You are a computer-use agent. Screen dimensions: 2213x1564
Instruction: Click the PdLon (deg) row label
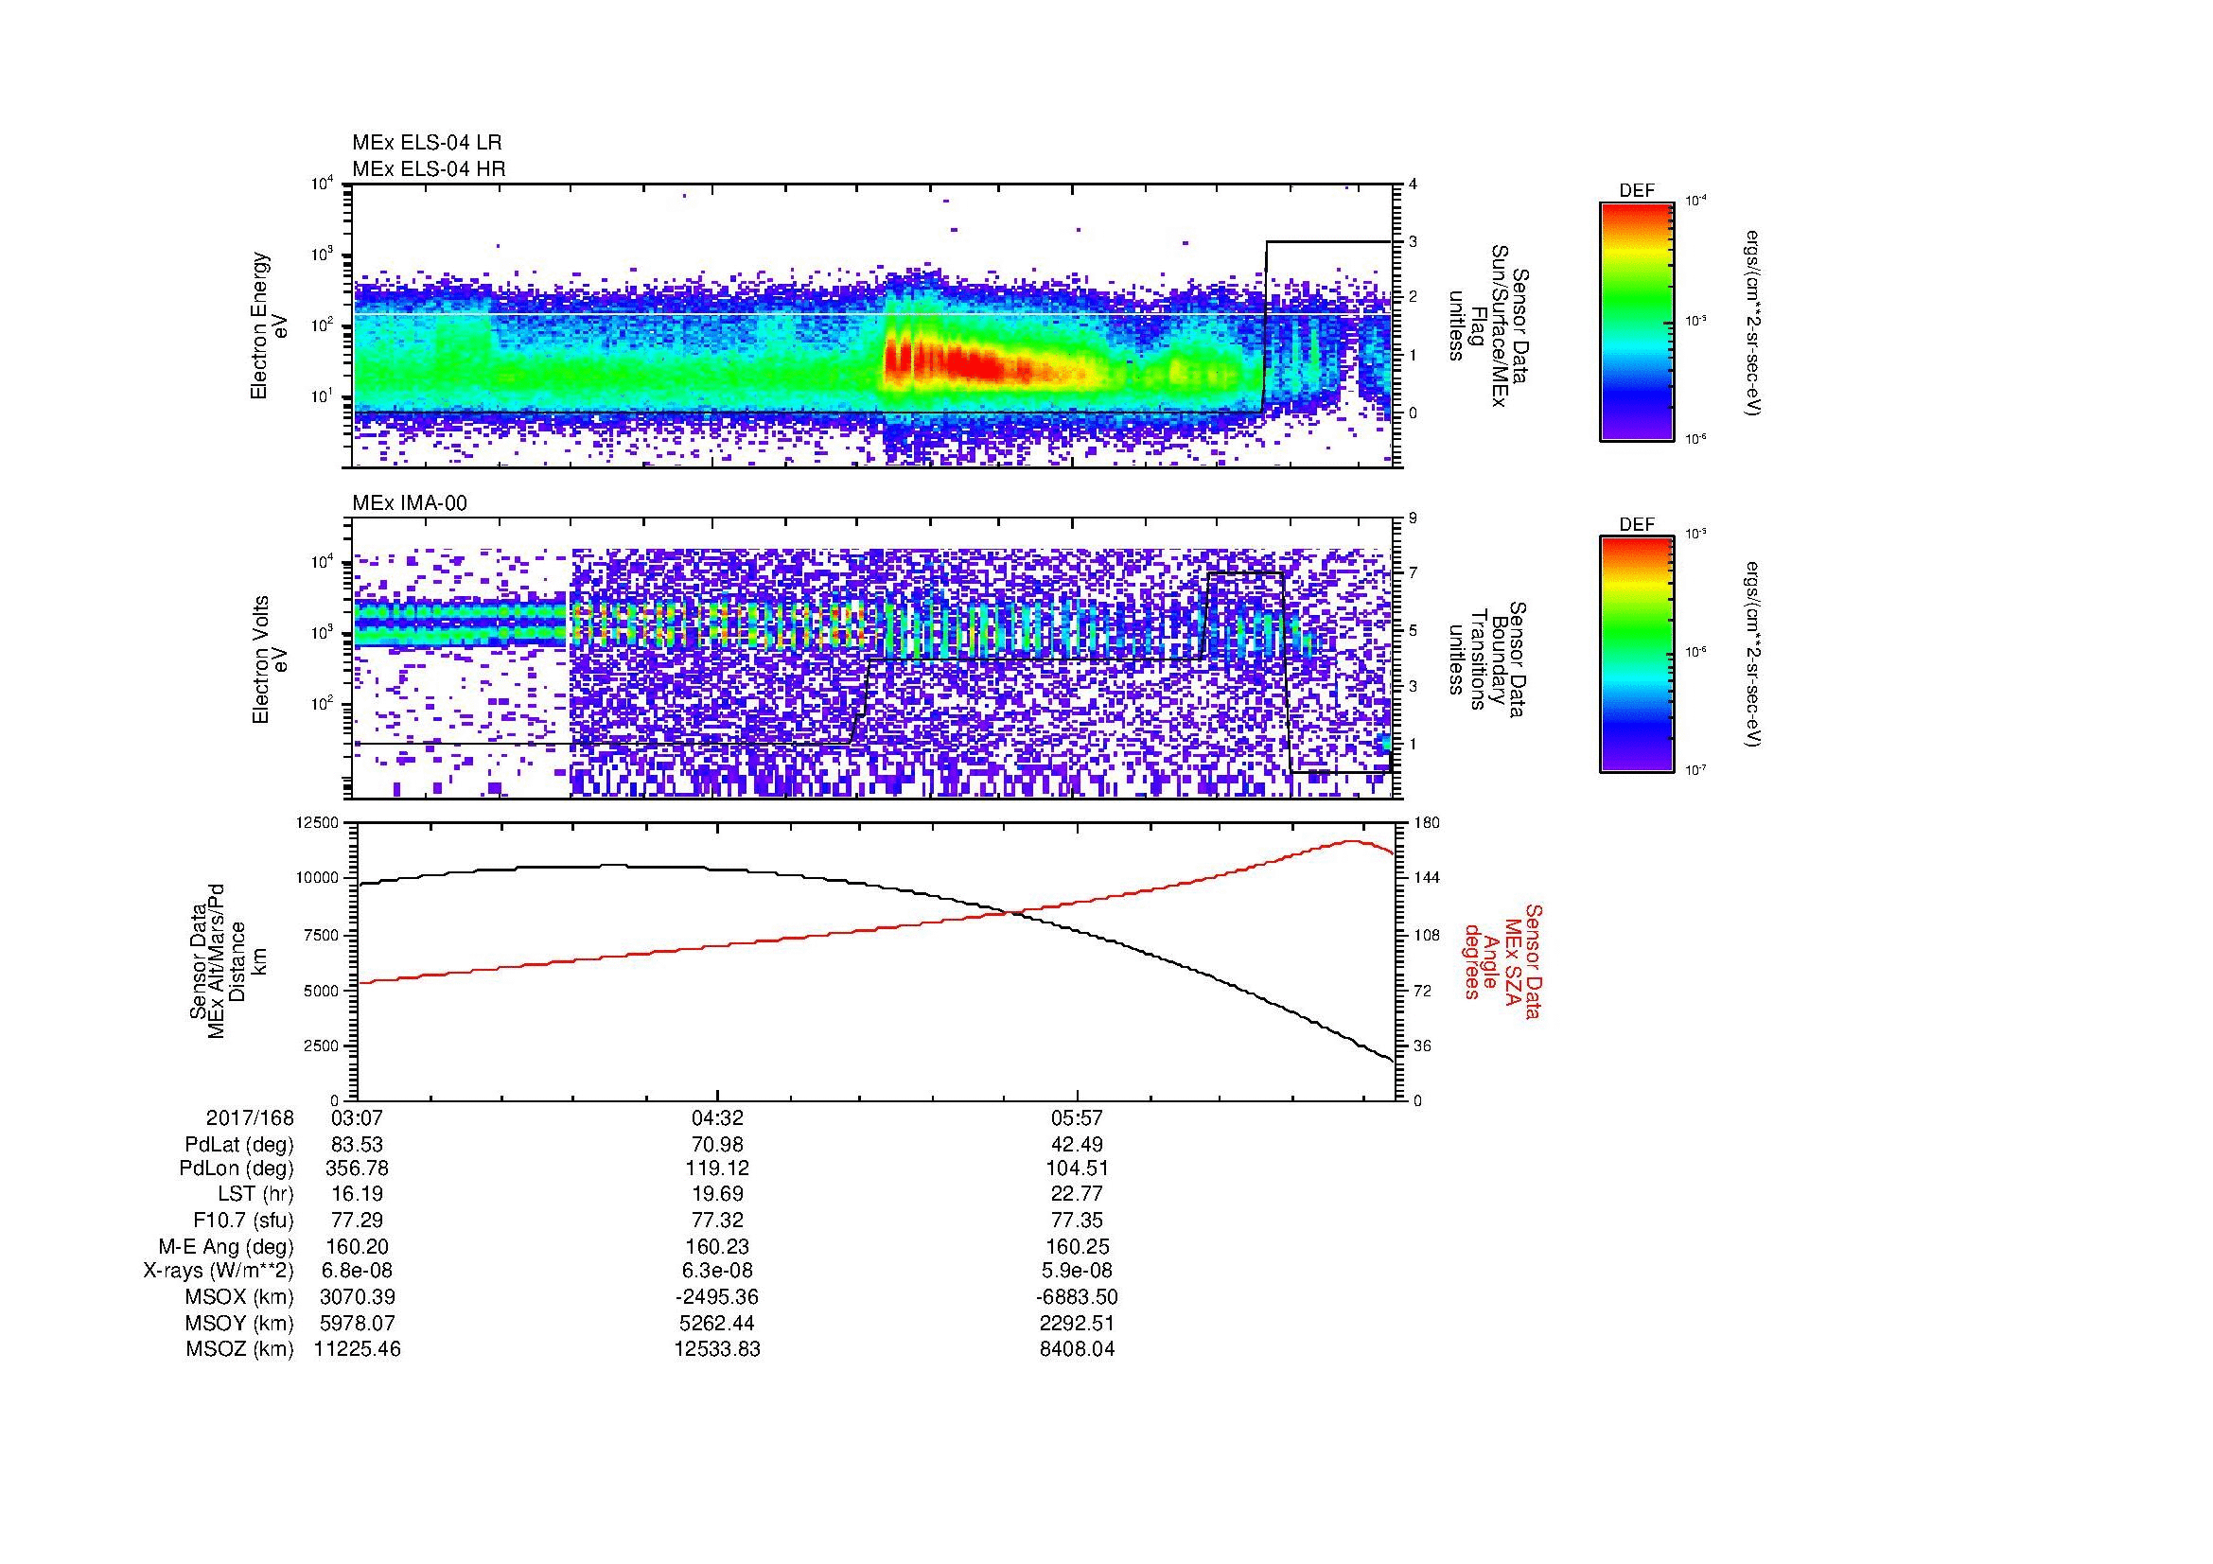(238, 1169)
